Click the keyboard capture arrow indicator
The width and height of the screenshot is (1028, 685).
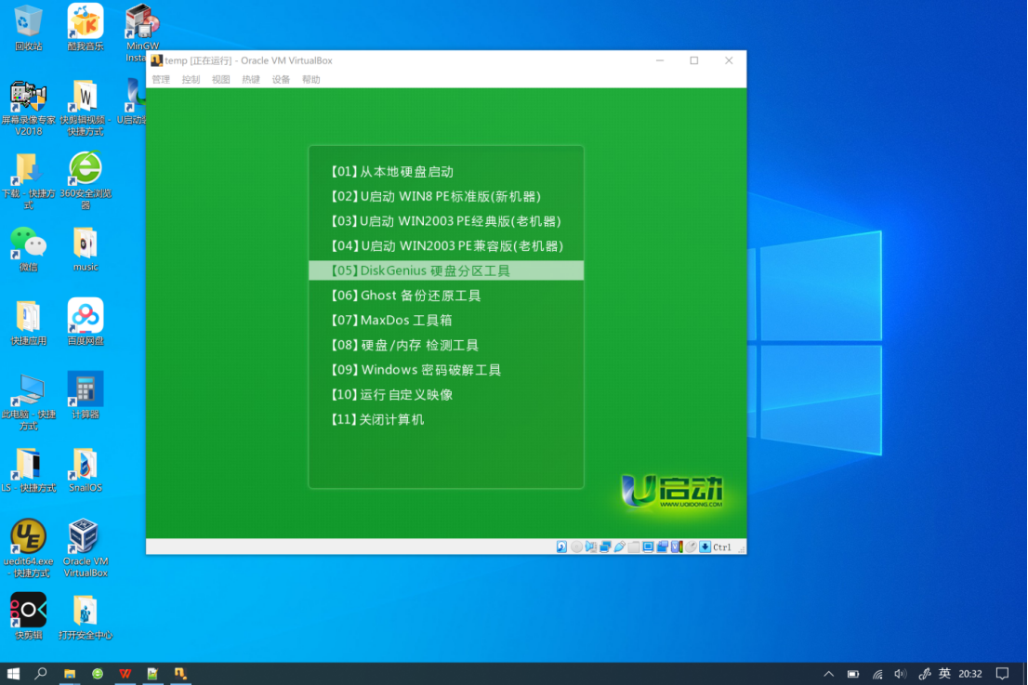click(705, 547)
